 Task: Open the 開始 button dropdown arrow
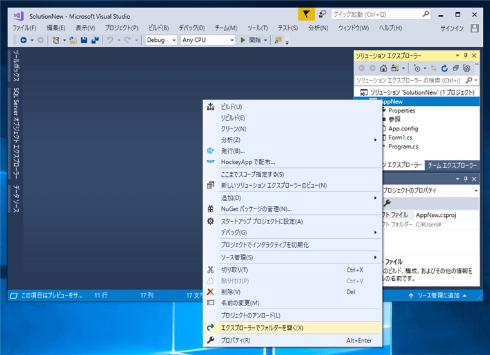(x=266, y=40)
